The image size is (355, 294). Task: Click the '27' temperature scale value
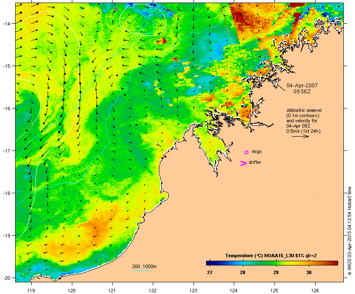click(x=210, y=272)
